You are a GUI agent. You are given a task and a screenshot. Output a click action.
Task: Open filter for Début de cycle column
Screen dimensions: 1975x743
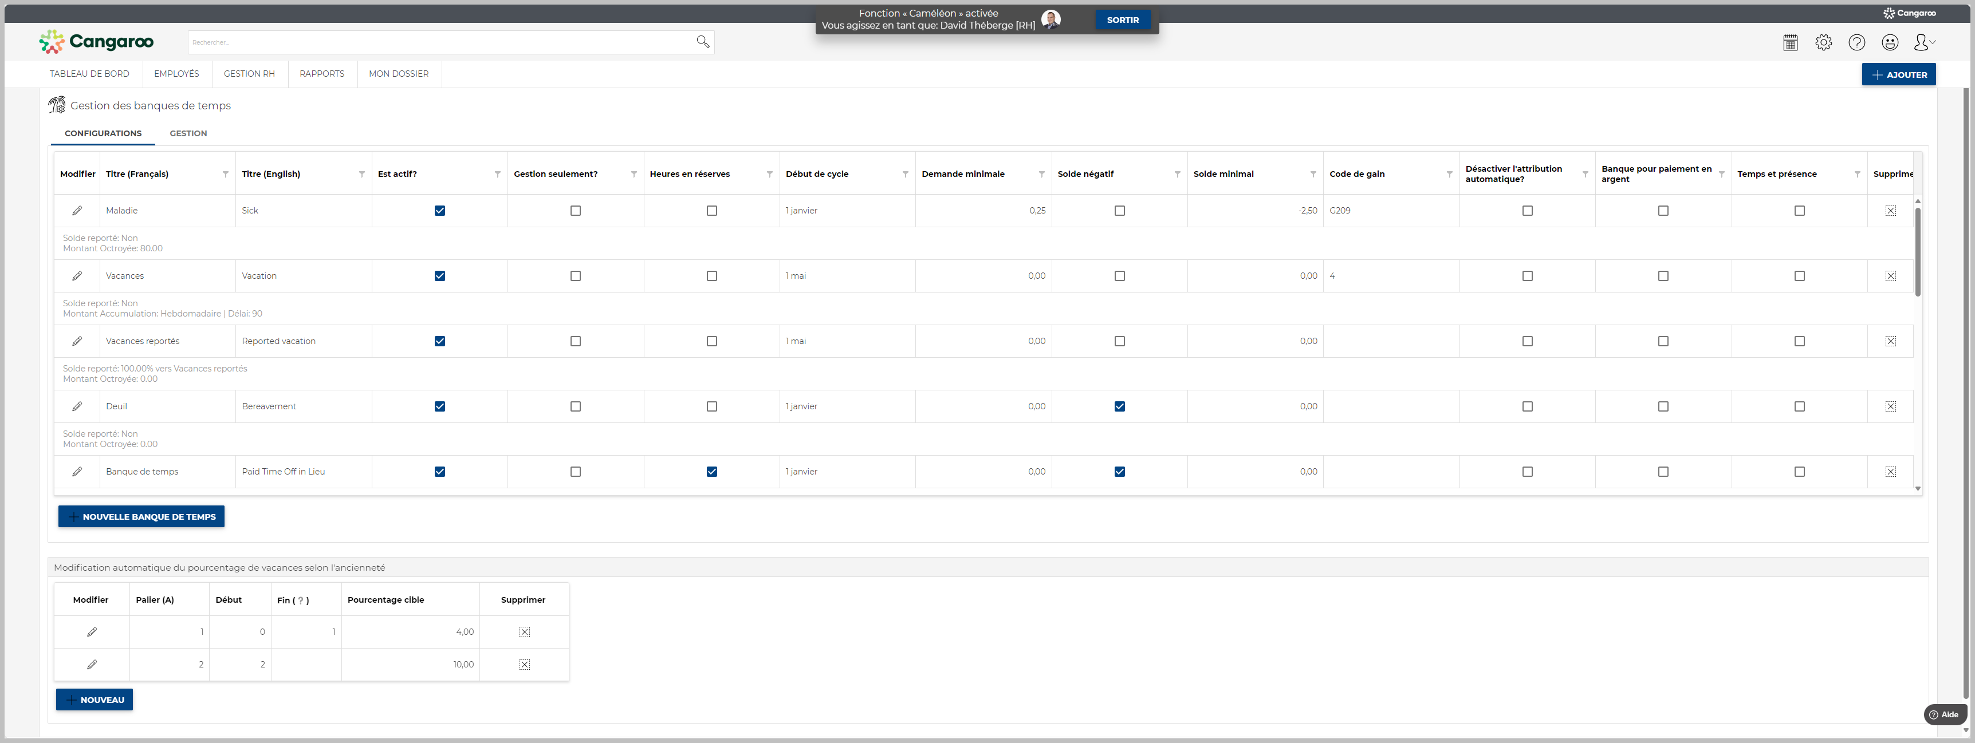point(906,175)
